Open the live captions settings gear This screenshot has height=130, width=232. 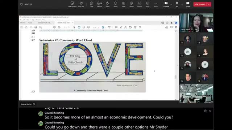point(205,111)
